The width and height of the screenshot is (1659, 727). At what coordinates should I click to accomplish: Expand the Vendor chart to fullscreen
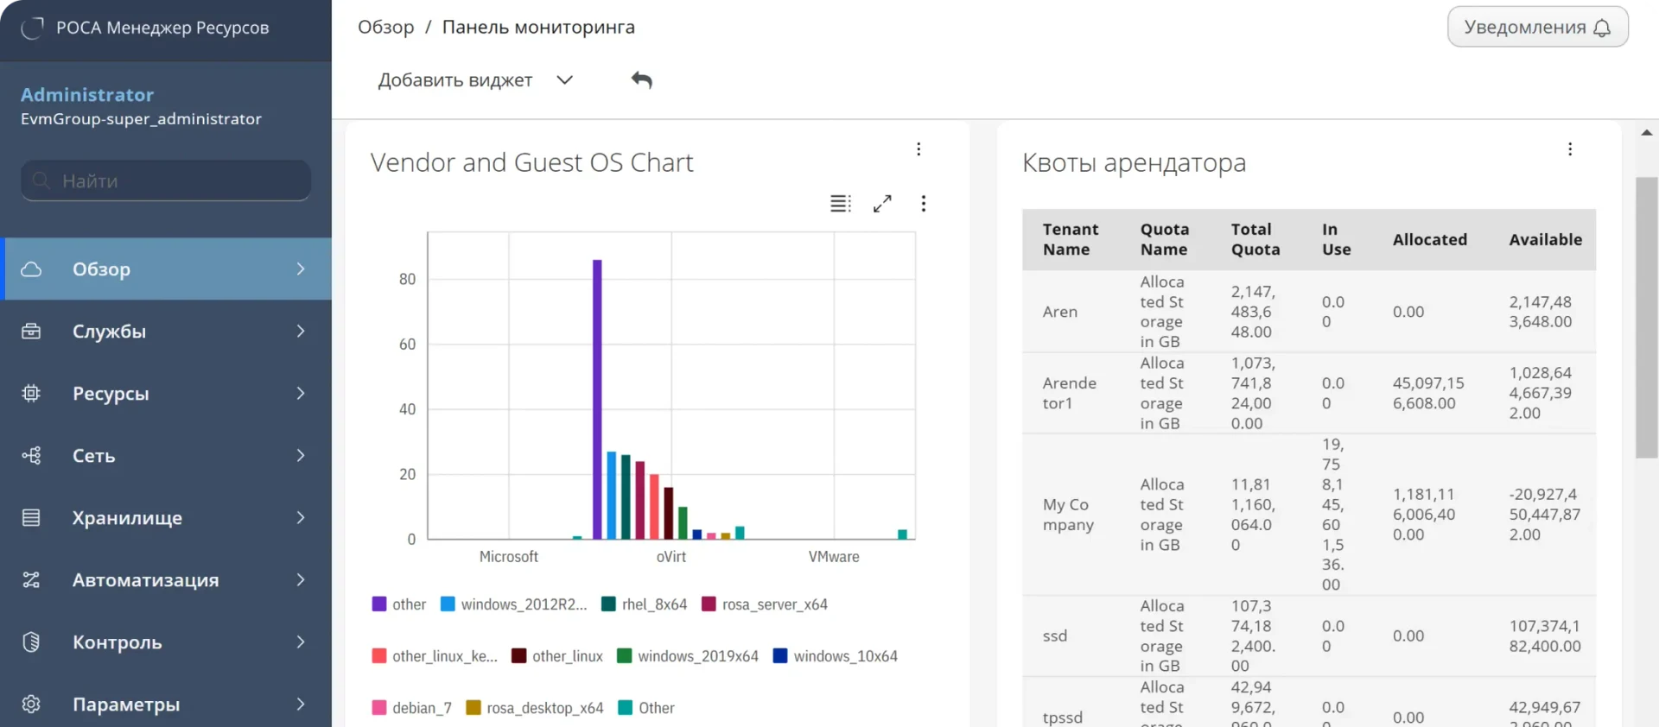[x=882, y=204]
